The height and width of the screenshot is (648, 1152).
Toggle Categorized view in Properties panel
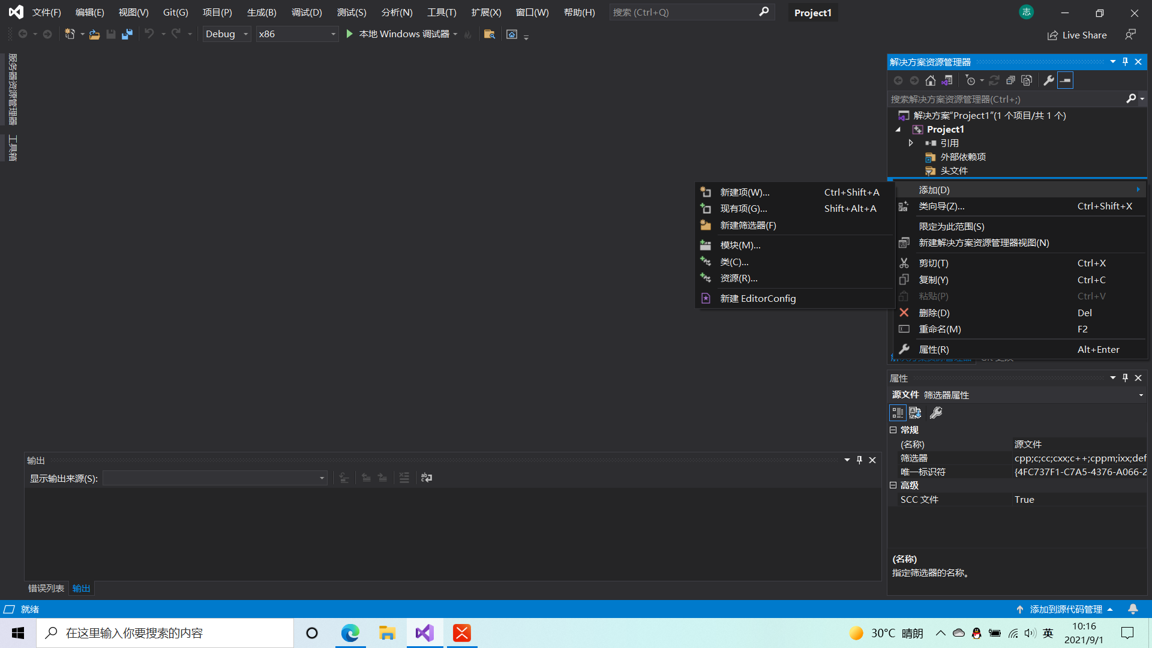(x=898, y=413)
